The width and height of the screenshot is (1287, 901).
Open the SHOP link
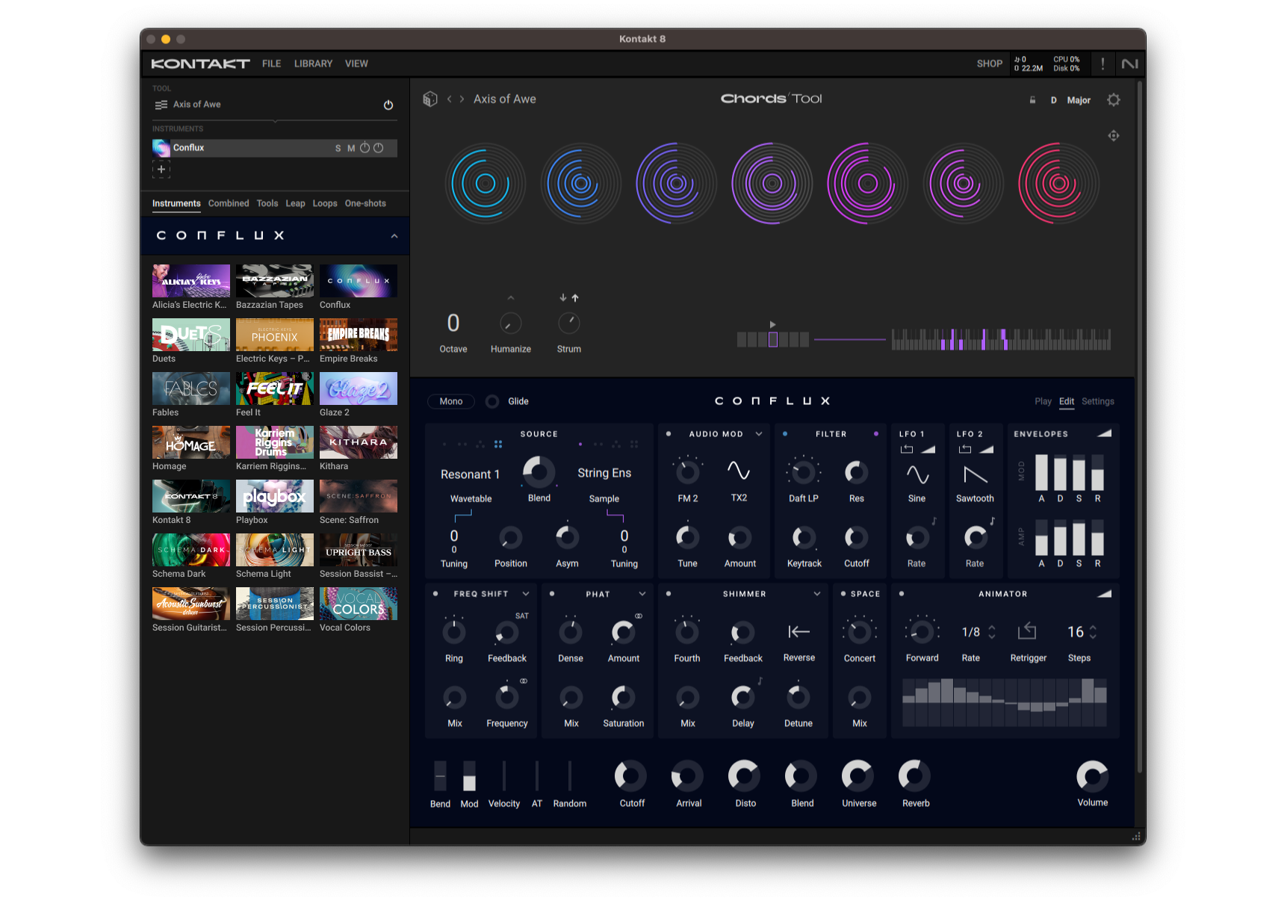point(990,64)
